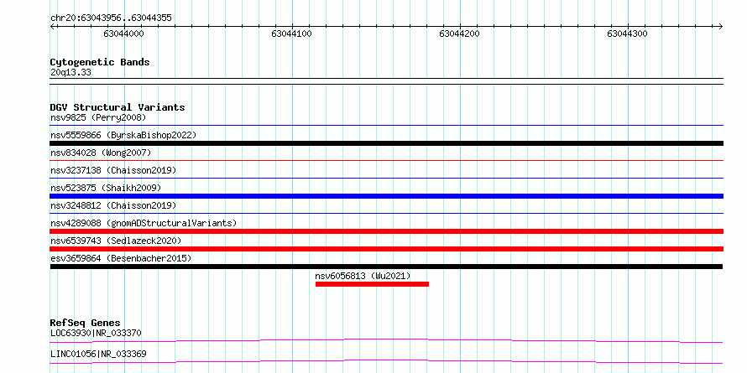Click ruler position 63044300

pyautogui.click(x=628, y=34)
